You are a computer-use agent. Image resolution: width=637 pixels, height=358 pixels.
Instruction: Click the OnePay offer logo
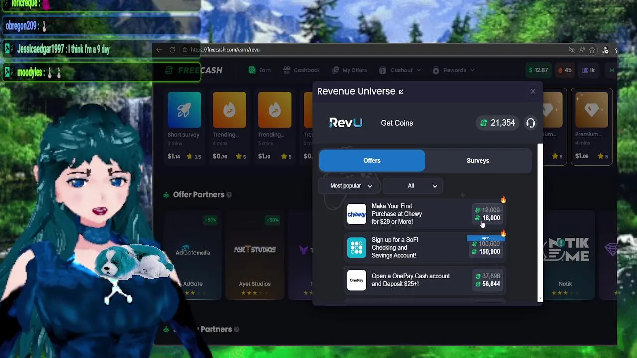click(x=356, y=280)
